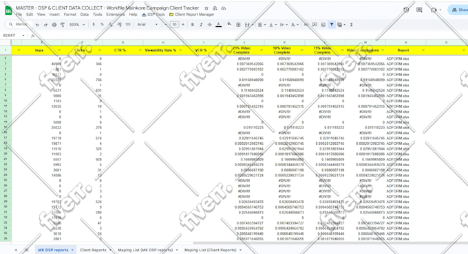Increase font size with plus button

point(183,25)
